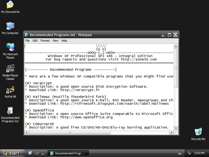The width and height of the screenshot is (209, 157).
Task: Click the Windows XP Professional SP3 title line
Action: (100, 56)
